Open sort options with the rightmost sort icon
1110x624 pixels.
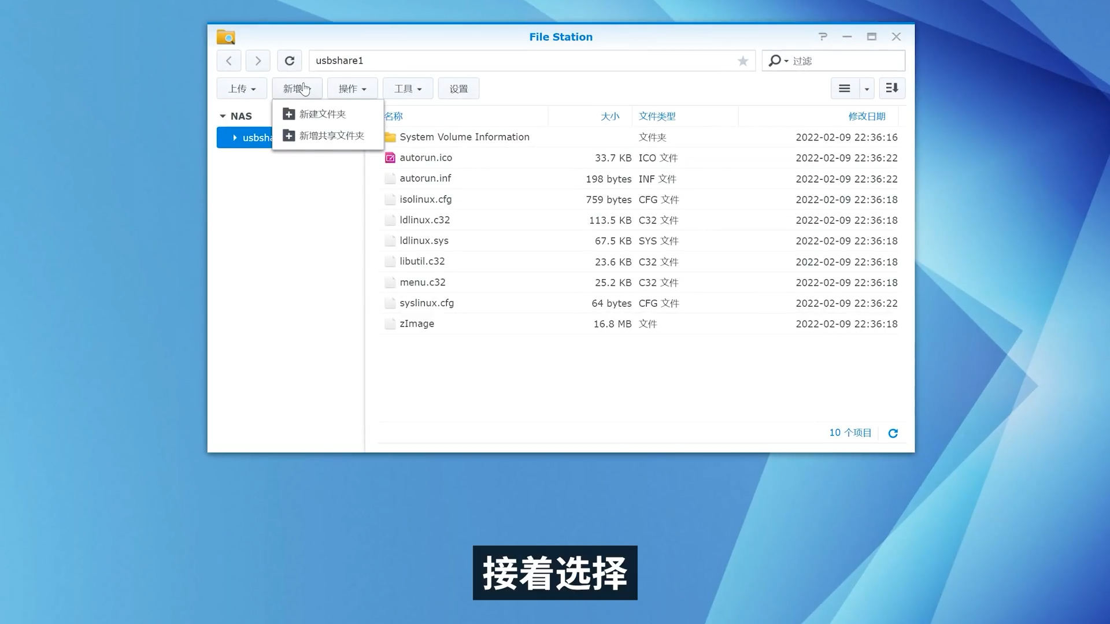892,88
